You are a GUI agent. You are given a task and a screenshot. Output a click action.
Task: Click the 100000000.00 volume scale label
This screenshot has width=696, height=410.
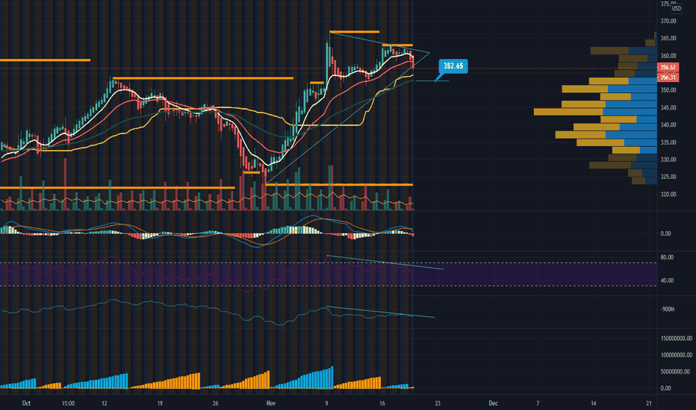click(x=676, y=355)
